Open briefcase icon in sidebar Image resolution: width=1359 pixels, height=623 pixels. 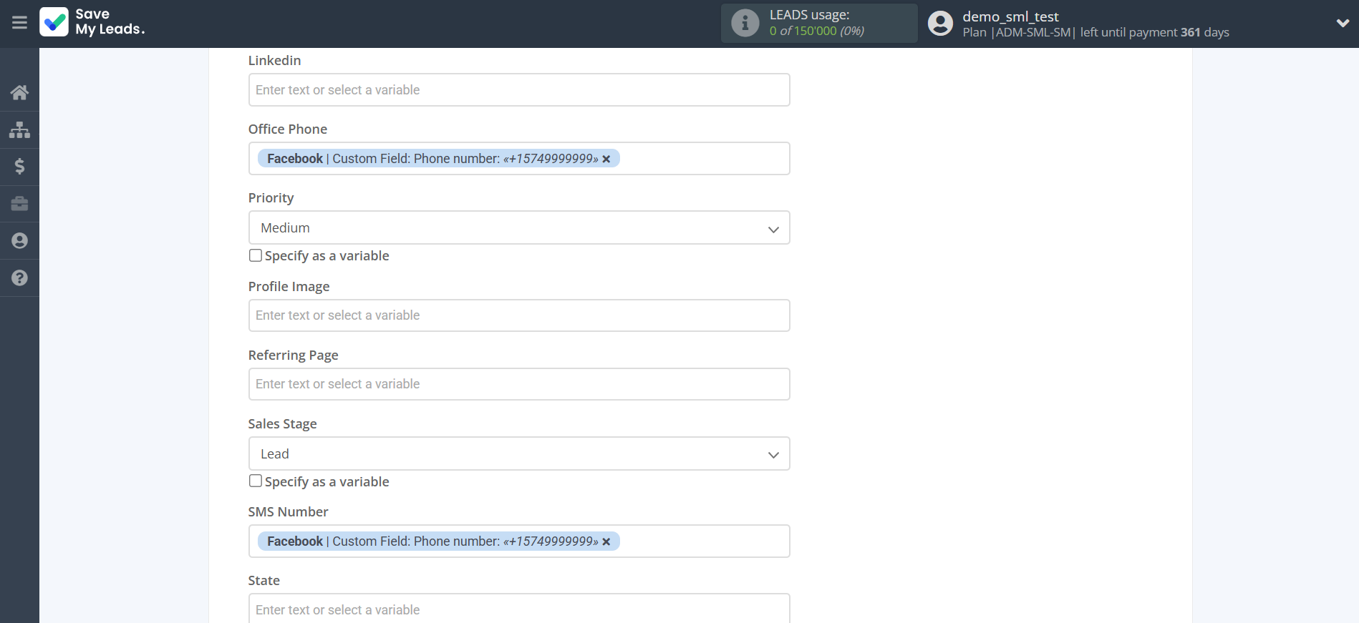tap(19, 204)
